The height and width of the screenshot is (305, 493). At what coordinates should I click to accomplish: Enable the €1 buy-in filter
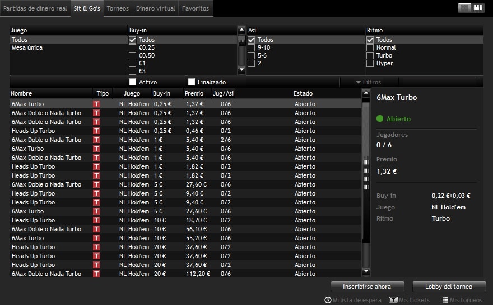tap(132, 63)
